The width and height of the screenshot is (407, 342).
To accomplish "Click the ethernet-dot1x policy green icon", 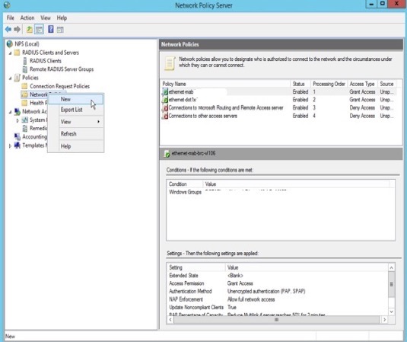I will [x=165, y=100].
